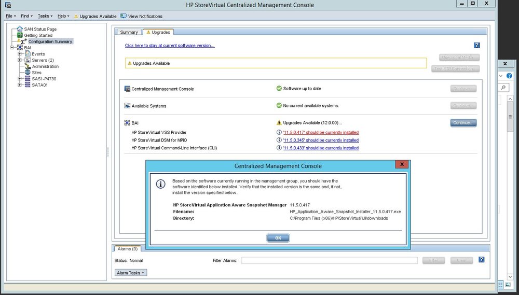Open link to stay at current software version
Viewport: 519px width, 295px height.
(170, 45)
